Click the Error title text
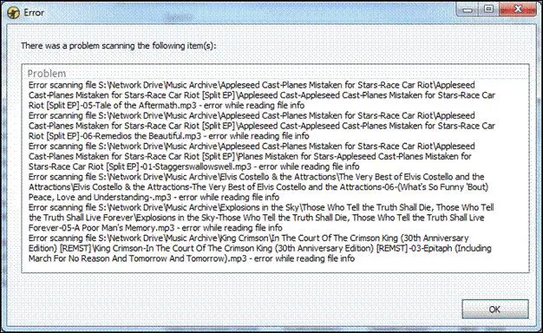Screen dimensions: 543x333 [34, 13]
